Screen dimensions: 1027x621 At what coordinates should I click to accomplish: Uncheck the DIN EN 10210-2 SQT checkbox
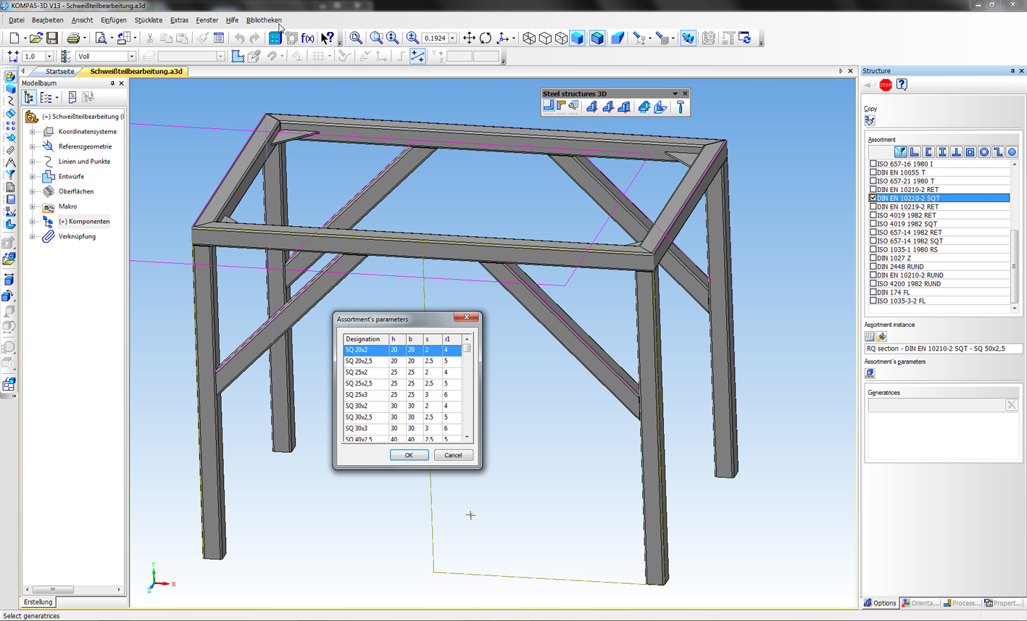[873, 198]
